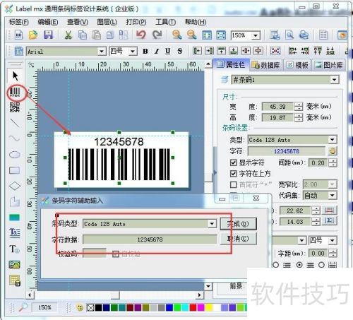353x320 pixels.
Task: Check the 首尾符 checkbox
Action: click(x=233, y=184)
